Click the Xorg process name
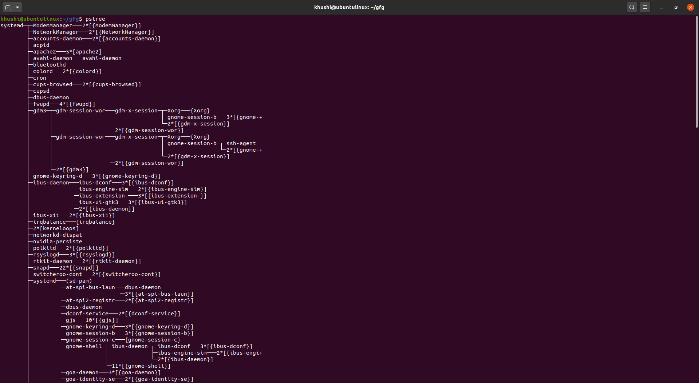 173,111
